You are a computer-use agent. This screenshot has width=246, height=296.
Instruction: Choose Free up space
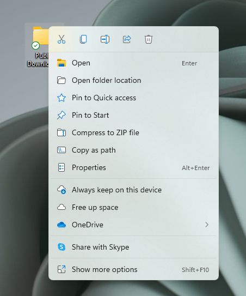click(x=133, y=207)
